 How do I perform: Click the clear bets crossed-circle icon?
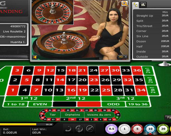(x=90, y=129)
